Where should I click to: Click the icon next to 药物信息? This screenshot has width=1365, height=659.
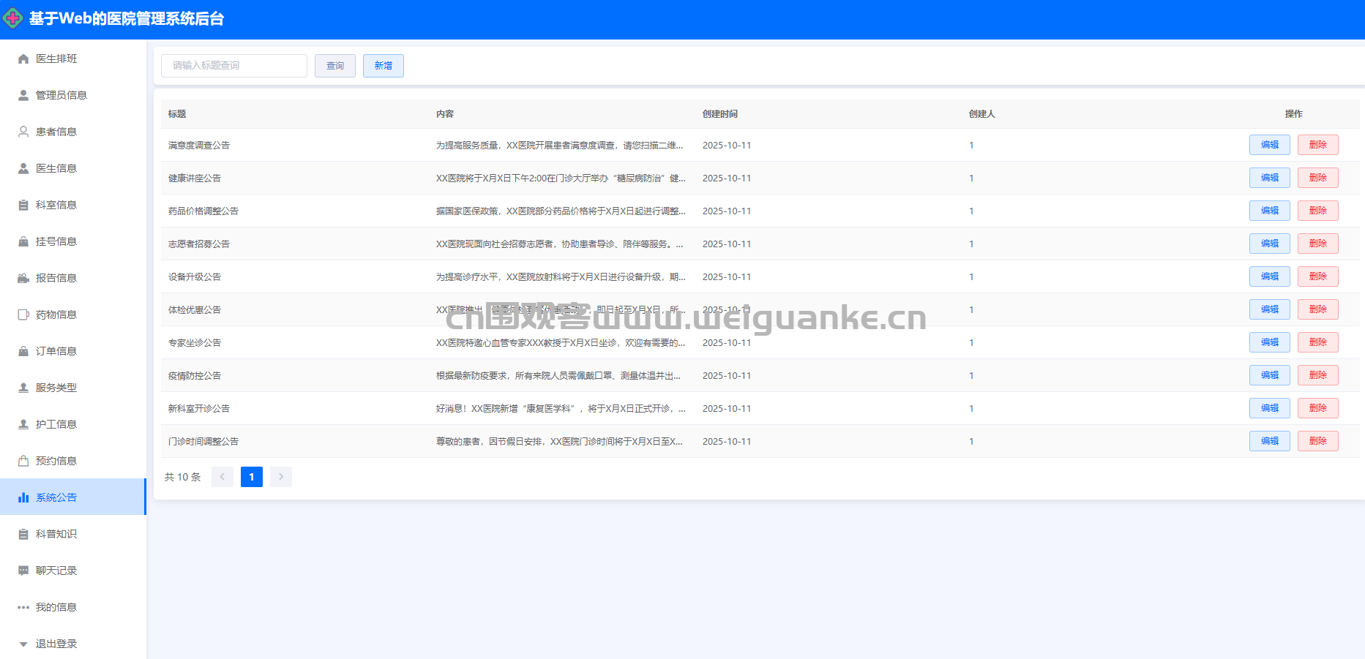tap(23, 315)
